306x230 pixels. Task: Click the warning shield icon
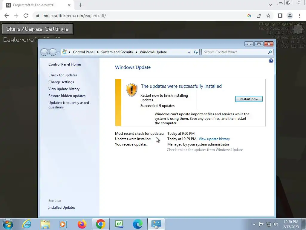131,90
